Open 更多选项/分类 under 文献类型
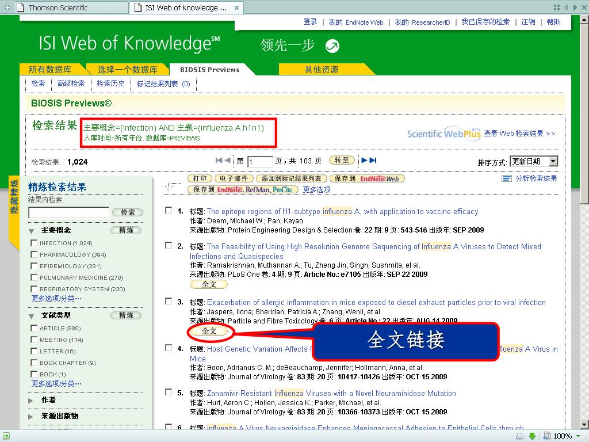The height and width of the screenshot is (442, 589). 56,384
